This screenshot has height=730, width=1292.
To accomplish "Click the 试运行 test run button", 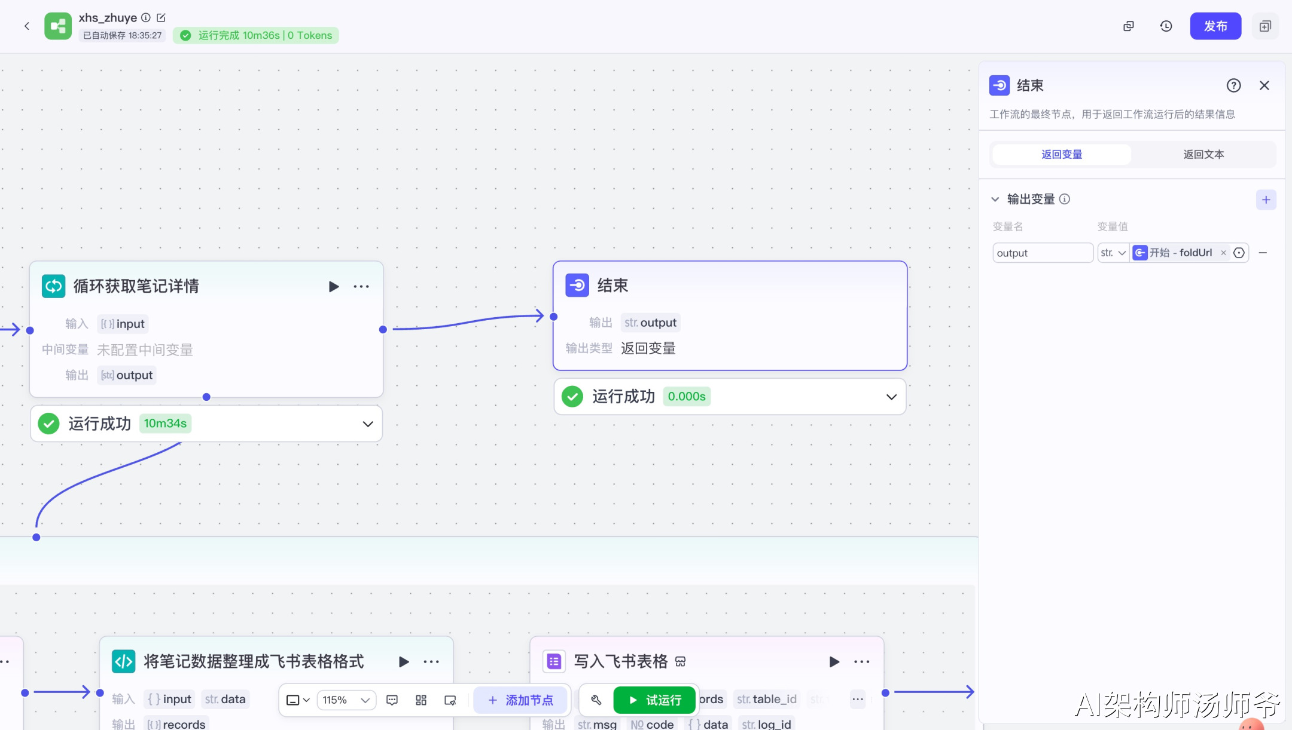I will [654, 700].
